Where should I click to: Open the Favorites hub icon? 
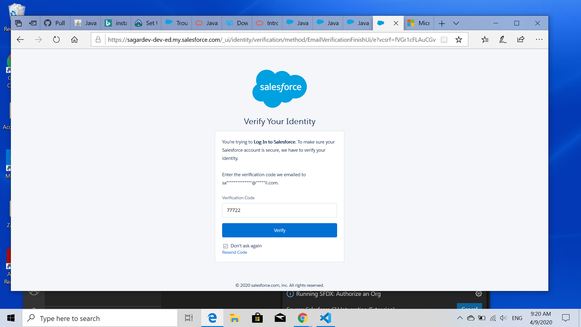(x=485, y=39)
